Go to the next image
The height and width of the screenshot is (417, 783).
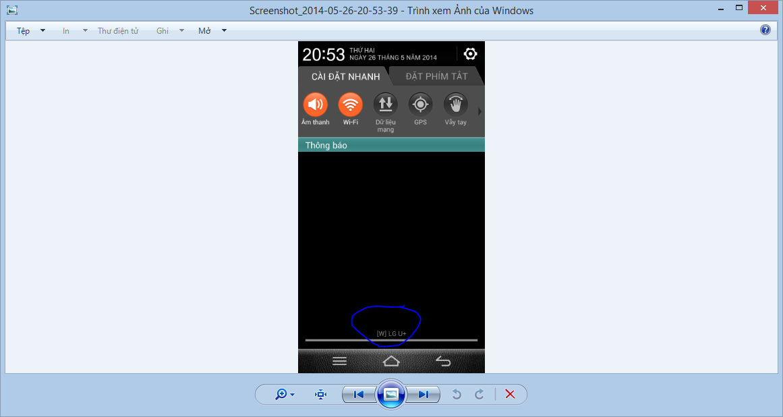click(424, 395)
